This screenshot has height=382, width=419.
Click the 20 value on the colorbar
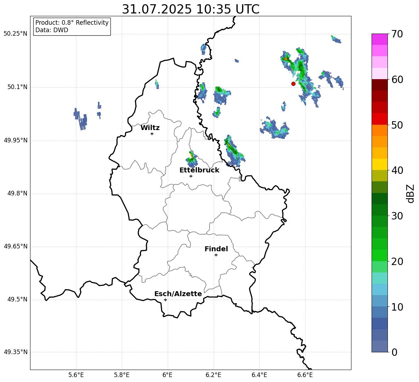click(x=397, y=261)
